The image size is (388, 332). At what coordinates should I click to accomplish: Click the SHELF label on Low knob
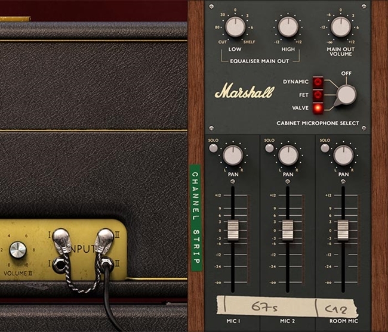point(249,42)
